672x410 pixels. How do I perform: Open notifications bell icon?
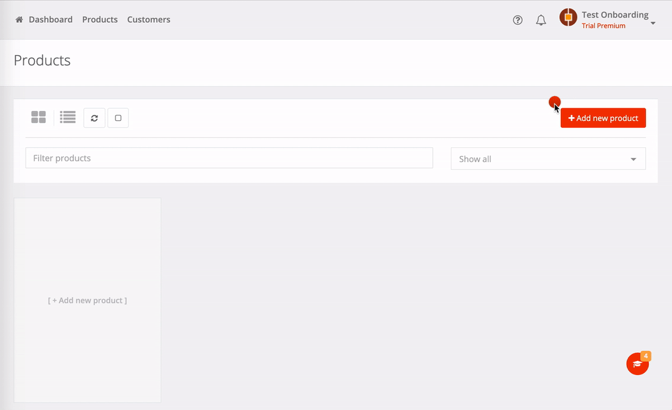pyautogui.click(x=541, y=20)
